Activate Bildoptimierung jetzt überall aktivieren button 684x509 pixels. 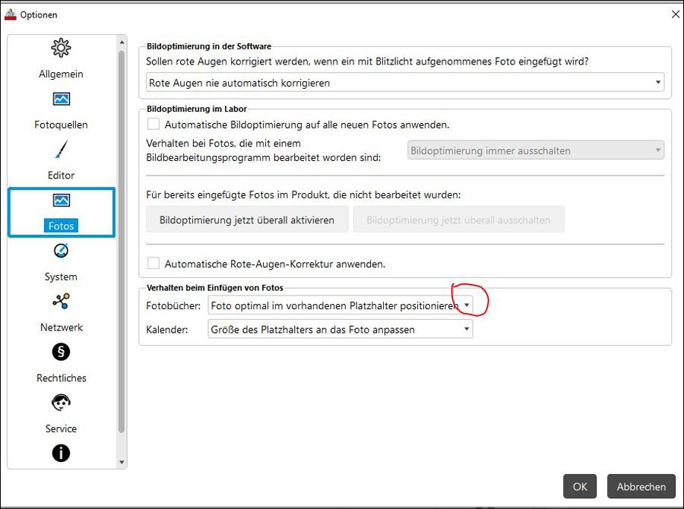click(247, 220)
